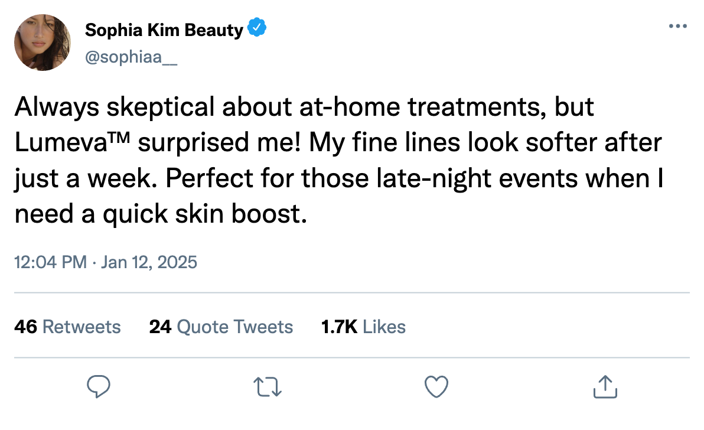704x430 pixels.
Task: Open the share upload arrow icon
Action: [x=605, y=386]
